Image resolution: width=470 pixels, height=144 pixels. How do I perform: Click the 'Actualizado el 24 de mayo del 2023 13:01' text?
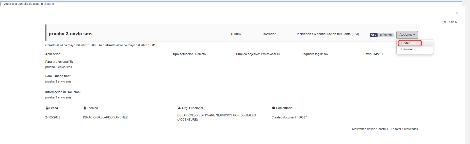pos(127,45)
